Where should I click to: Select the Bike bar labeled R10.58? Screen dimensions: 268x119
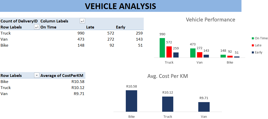coord(131,101)
